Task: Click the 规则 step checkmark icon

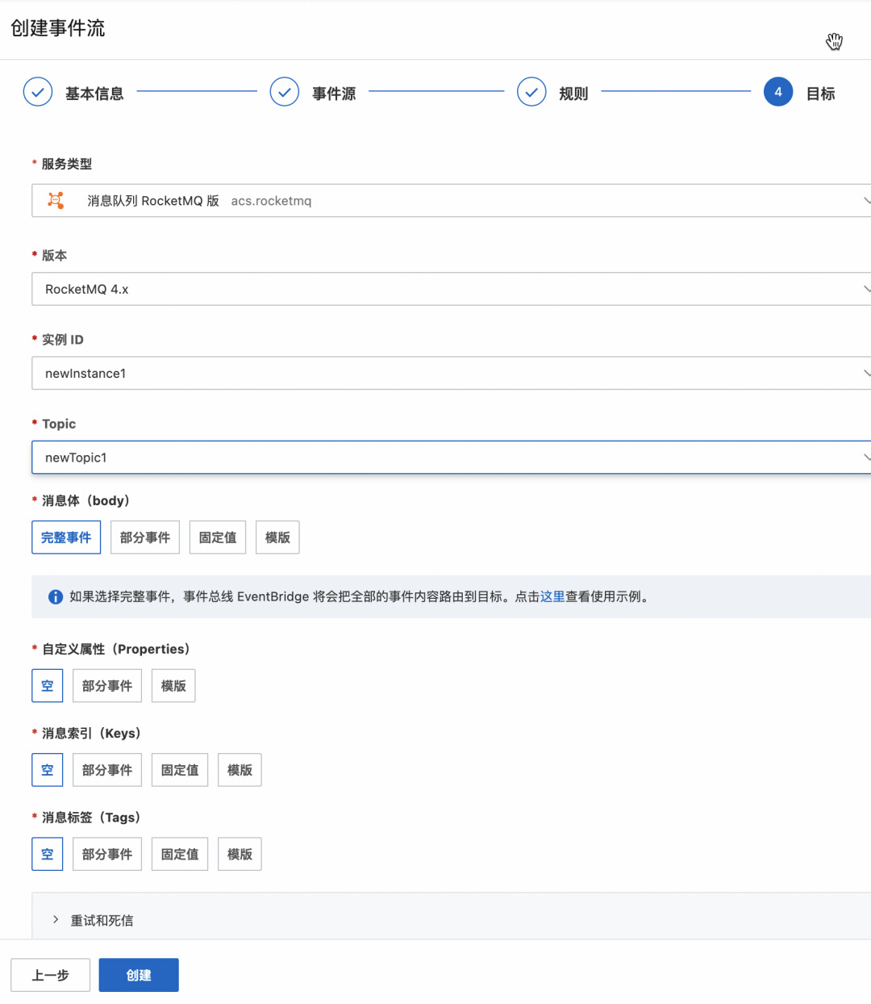Action: click(531, 93)
